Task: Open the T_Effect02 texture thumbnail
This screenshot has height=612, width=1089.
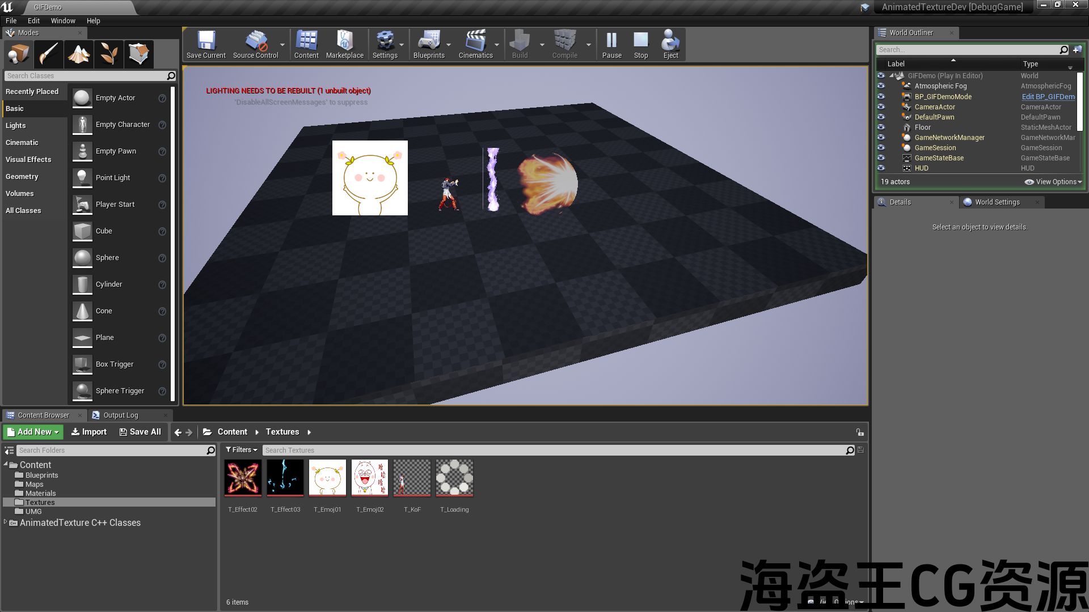Action: coord(243,478)
